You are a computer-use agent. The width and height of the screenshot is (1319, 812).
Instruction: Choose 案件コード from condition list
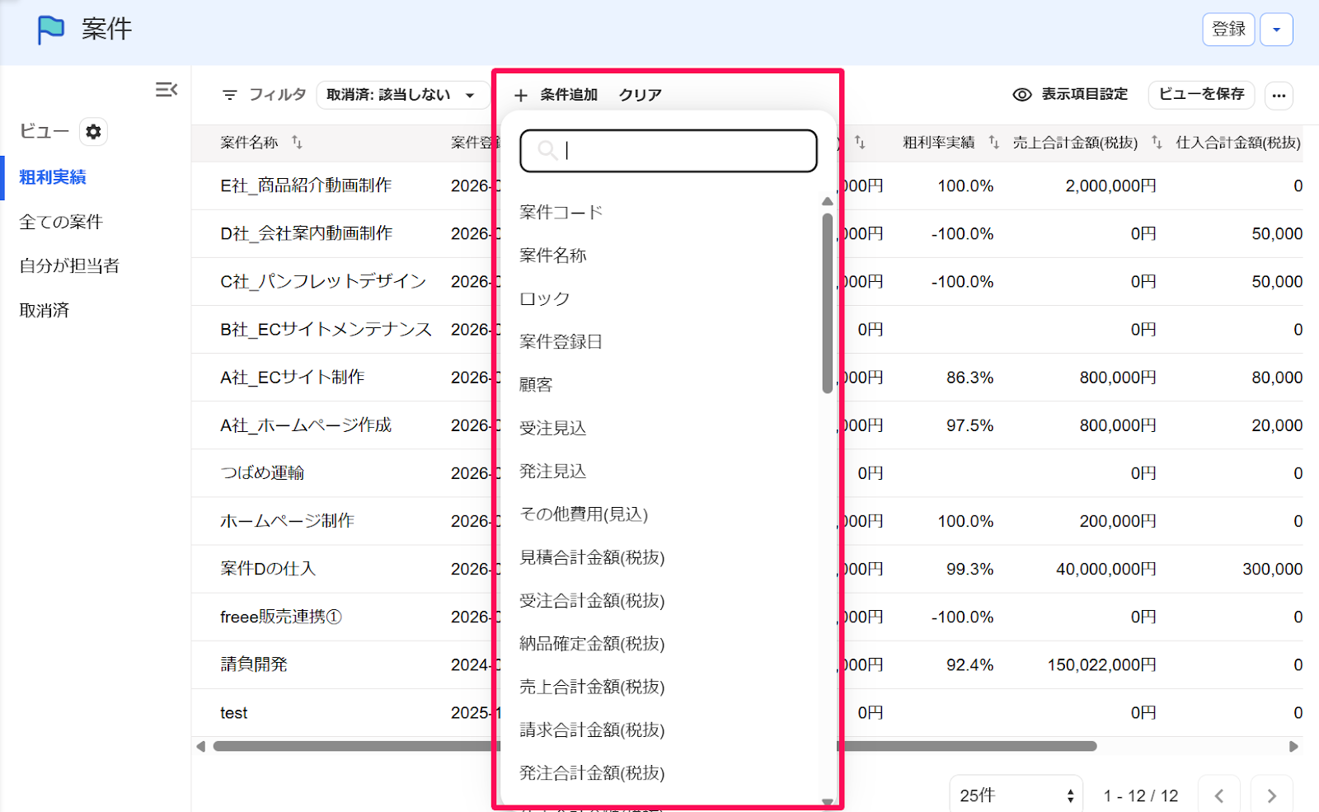click(561, 213)
